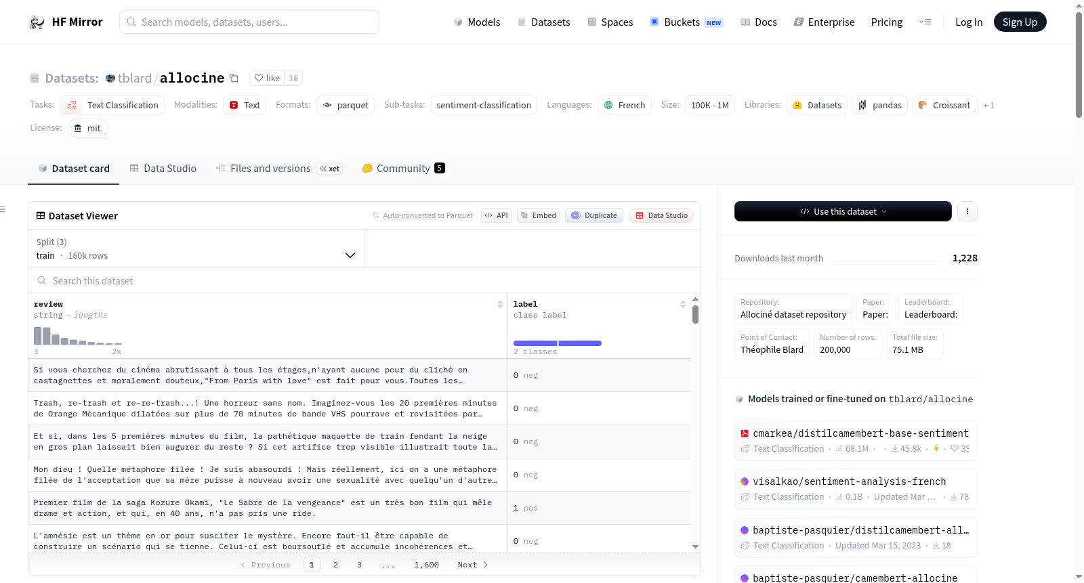This screenshot has height=583, width=1084.
Task: Expand the Split train dropdown
Action: point(196,249)
